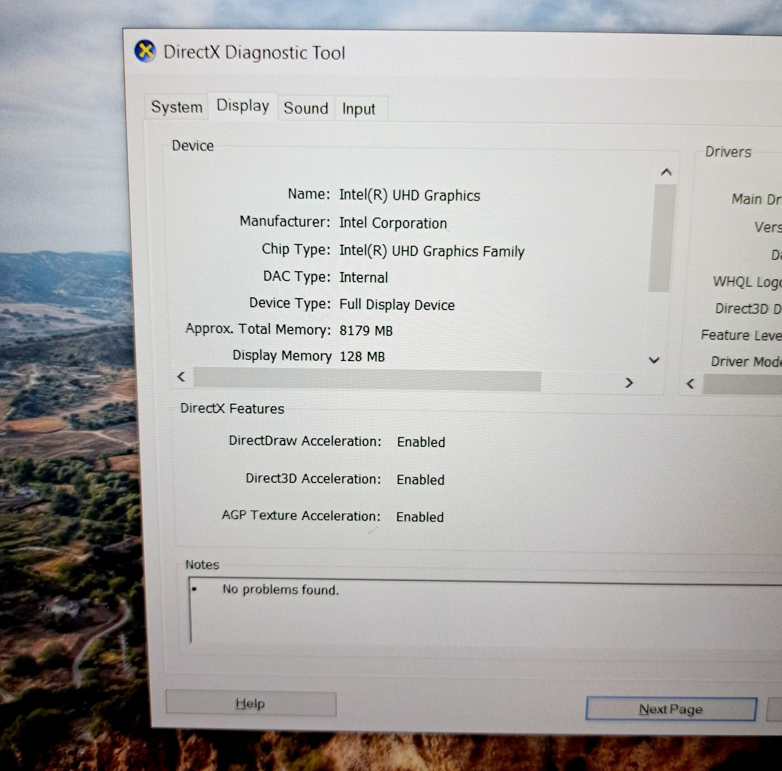Click the Device horizontal scrollbar thumb
This screenshot has height=771, width=782.
(x=367, y=380)
